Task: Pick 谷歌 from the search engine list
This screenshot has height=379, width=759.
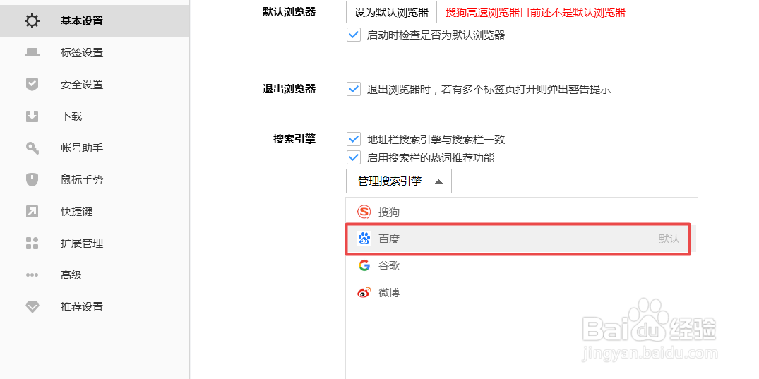Action: tap(522, 266)
